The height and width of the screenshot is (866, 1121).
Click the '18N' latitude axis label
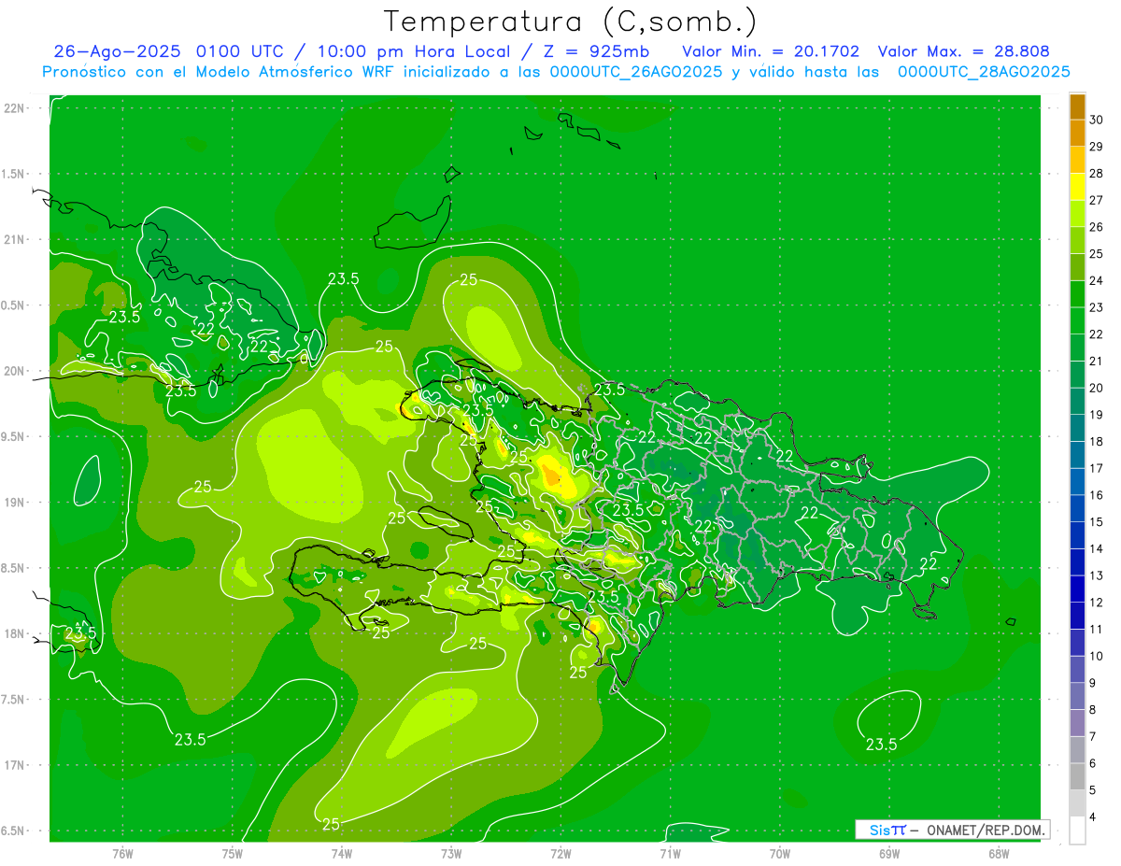click(15, 633)
